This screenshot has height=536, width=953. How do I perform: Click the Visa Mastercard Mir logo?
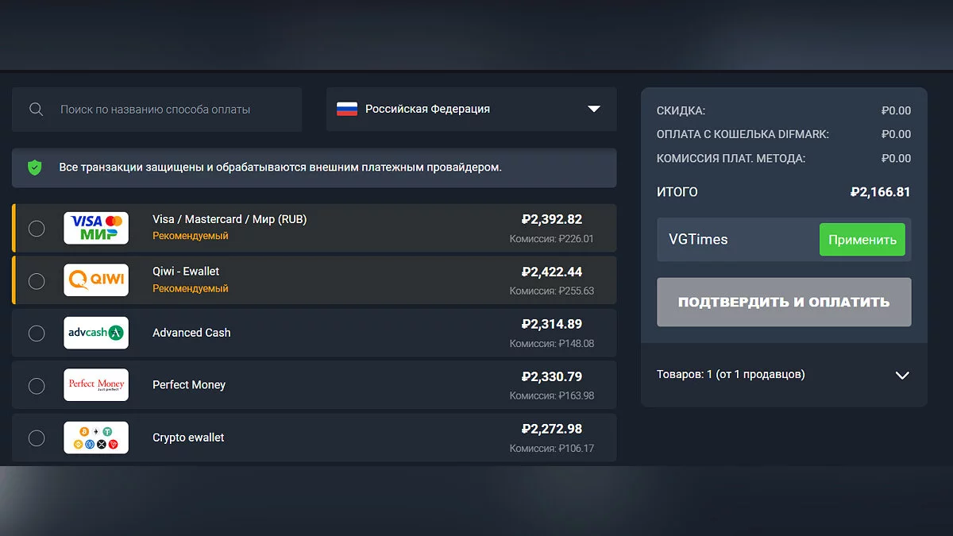[x=96, y=228]
